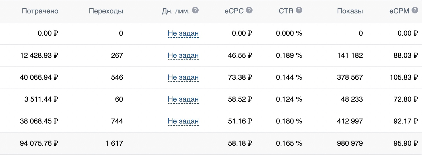Image resolution: width=422 pixels, height=155 pixels.
Task: Click the CTR column header text
Action: (286, 11)
